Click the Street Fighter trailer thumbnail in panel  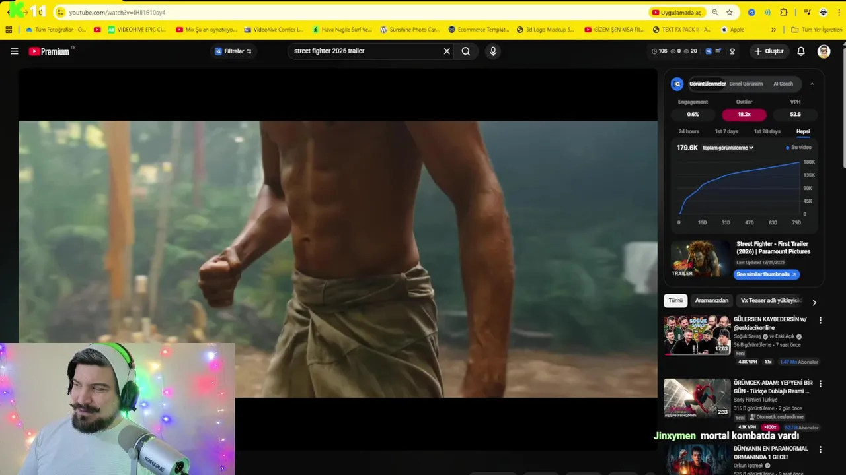point(701,259)
